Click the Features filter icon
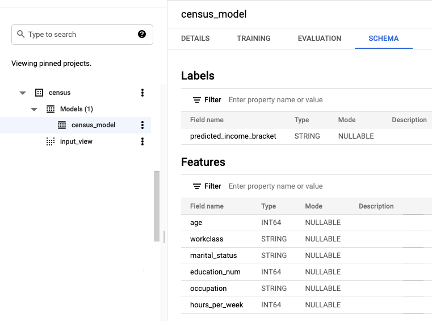Screen dimensions: 432x321 coord(197,186)
